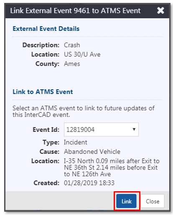
Task: Click the white Close button
Action: point(153,201)
